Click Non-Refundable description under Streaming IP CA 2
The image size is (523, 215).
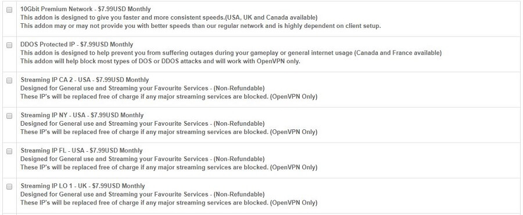coord(142,88)
